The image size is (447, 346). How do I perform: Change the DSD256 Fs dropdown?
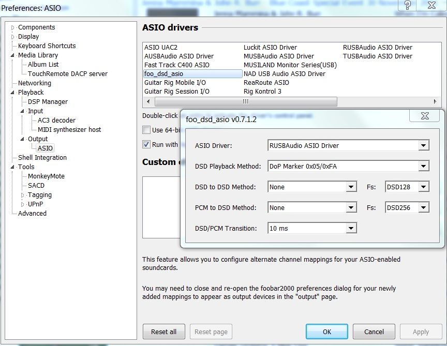point(407,207)
